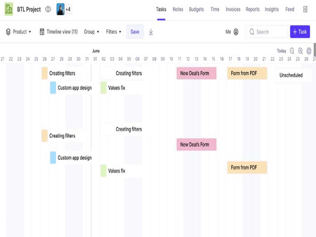Screen dimensions: 316x237
Task: Open the Invoices tab
Action: click(x=233, y=9)
